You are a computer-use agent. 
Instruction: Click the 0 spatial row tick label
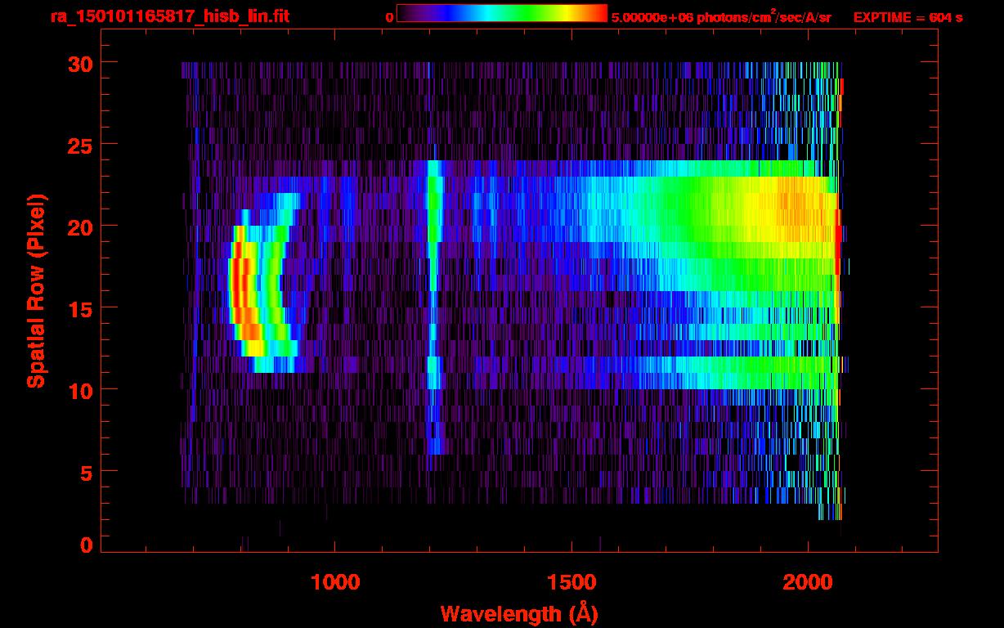coord(86,545)
